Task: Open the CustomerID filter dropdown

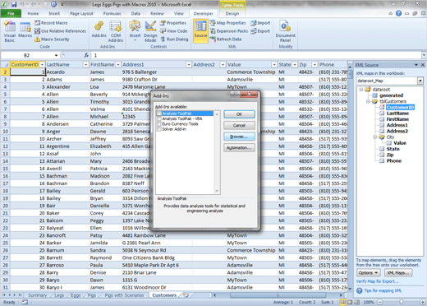Action: [x=42, y=64]
